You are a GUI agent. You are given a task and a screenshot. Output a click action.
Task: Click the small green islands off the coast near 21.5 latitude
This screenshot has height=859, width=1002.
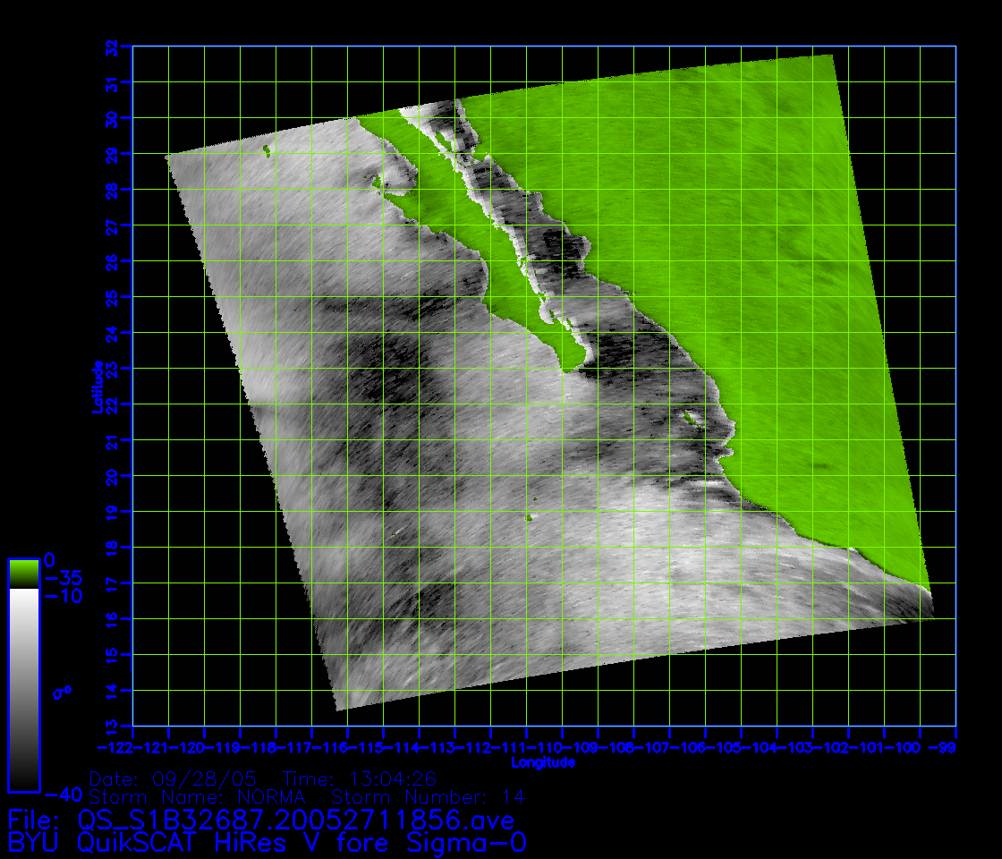tap(690, 416)
